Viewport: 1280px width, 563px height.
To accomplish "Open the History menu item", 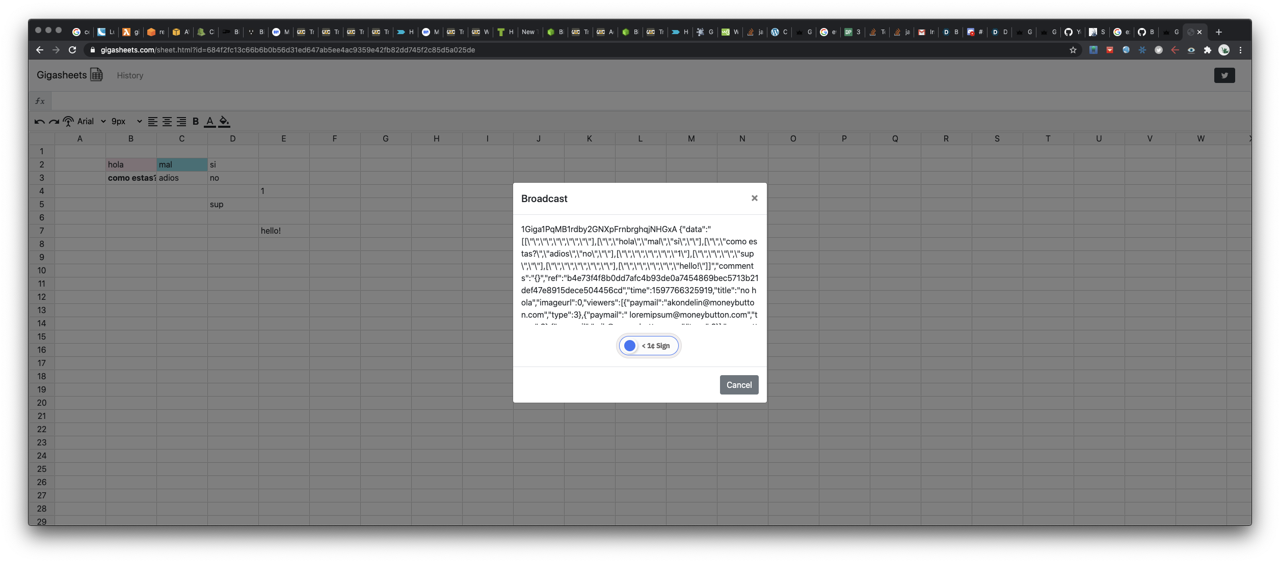I will pos(130,75).
